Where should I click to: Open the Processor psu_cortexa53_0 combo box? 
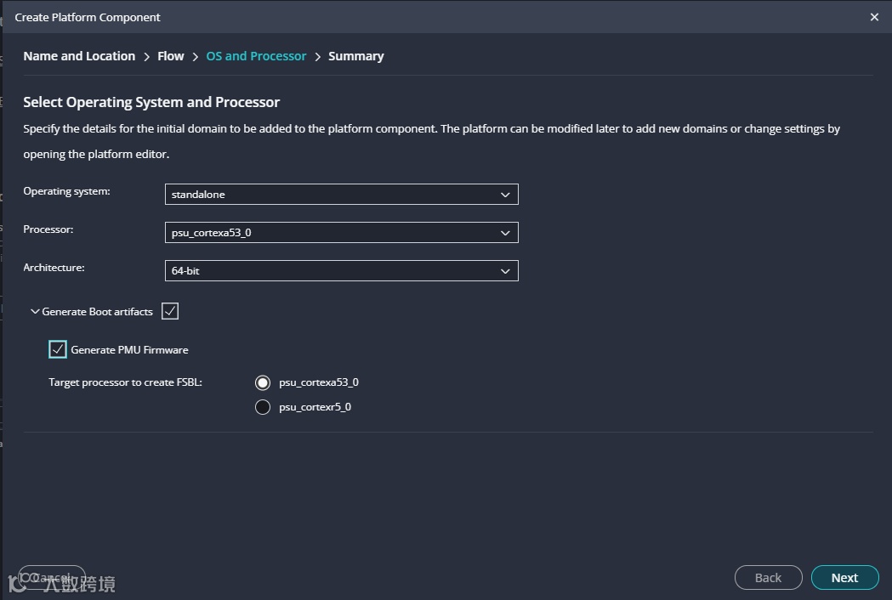pyautogui.click(x=340, y=233)
